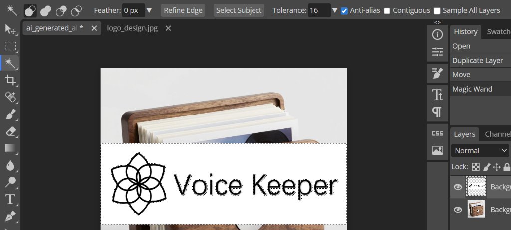Select the Crop tool
This screenshot has height=230, width=511.
10,80
